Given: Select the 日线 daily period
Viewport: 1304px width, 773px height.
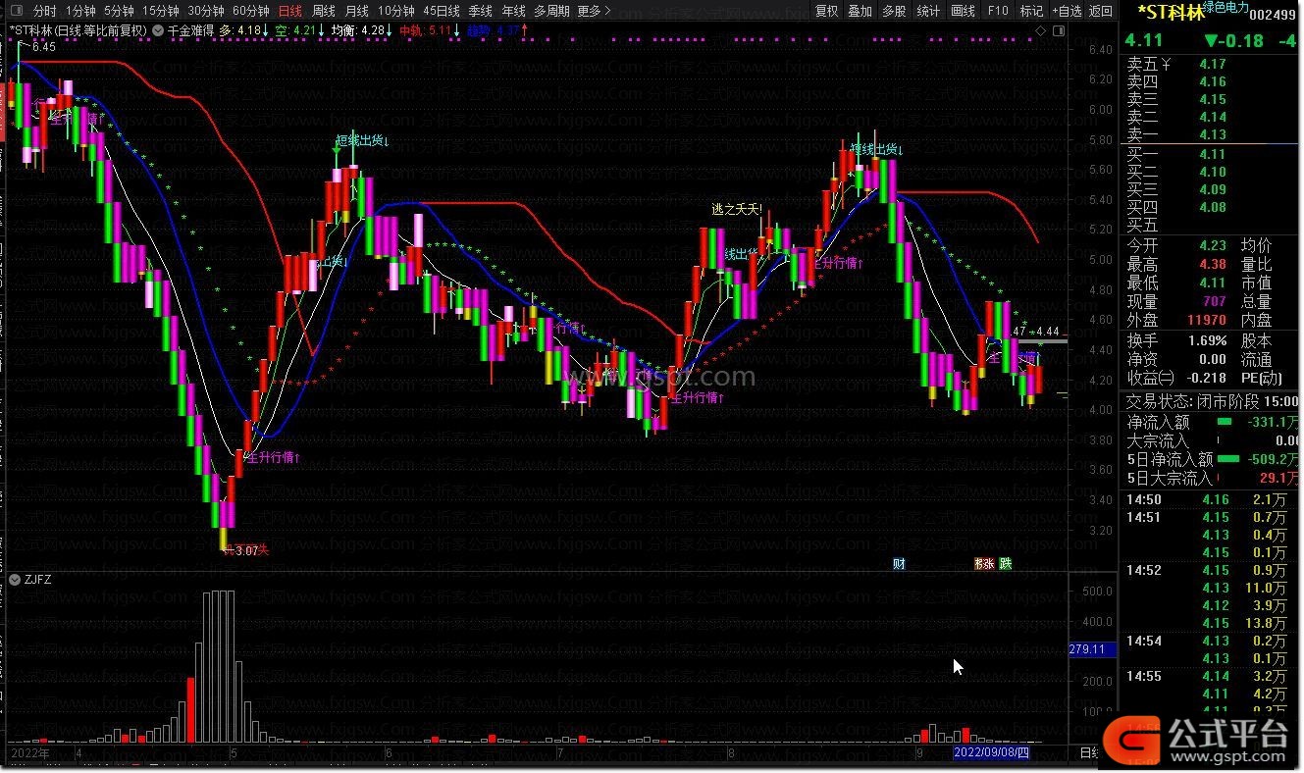Looking at the screenshot, I should [290, 11].
